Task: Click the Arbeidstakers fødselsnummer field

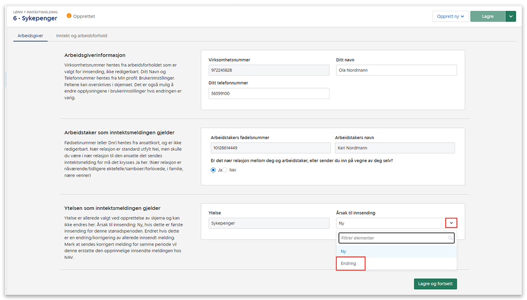Action: pos(269,148)
